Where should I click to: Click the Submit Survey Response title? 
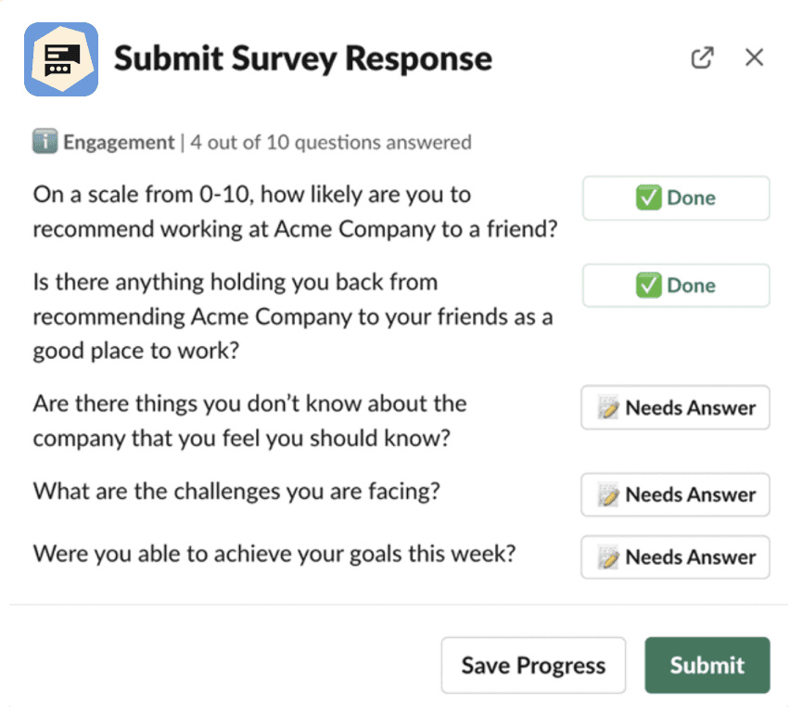pyautogui.click(x=303, y=59)
